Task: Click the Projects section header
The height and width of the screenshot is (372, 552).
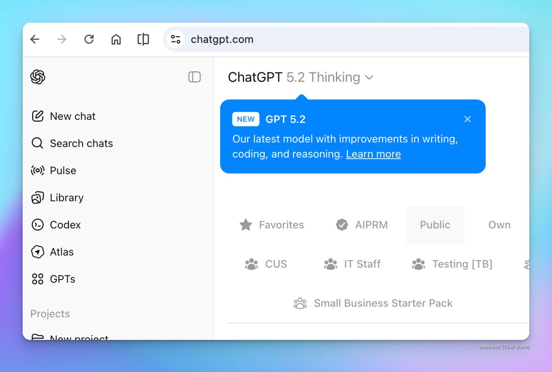Action: [x=50, y=314]
